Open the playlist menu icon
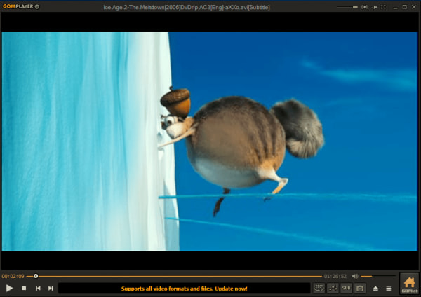Image resolution: width=421 pixels, height=297 pixels. [x=389, y=288]
